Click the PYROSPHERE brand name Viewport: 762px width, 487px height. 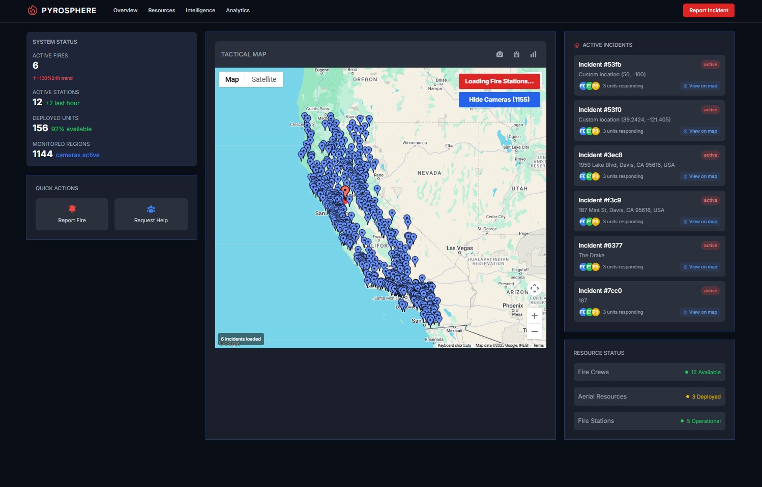click(x=69, y=10)
